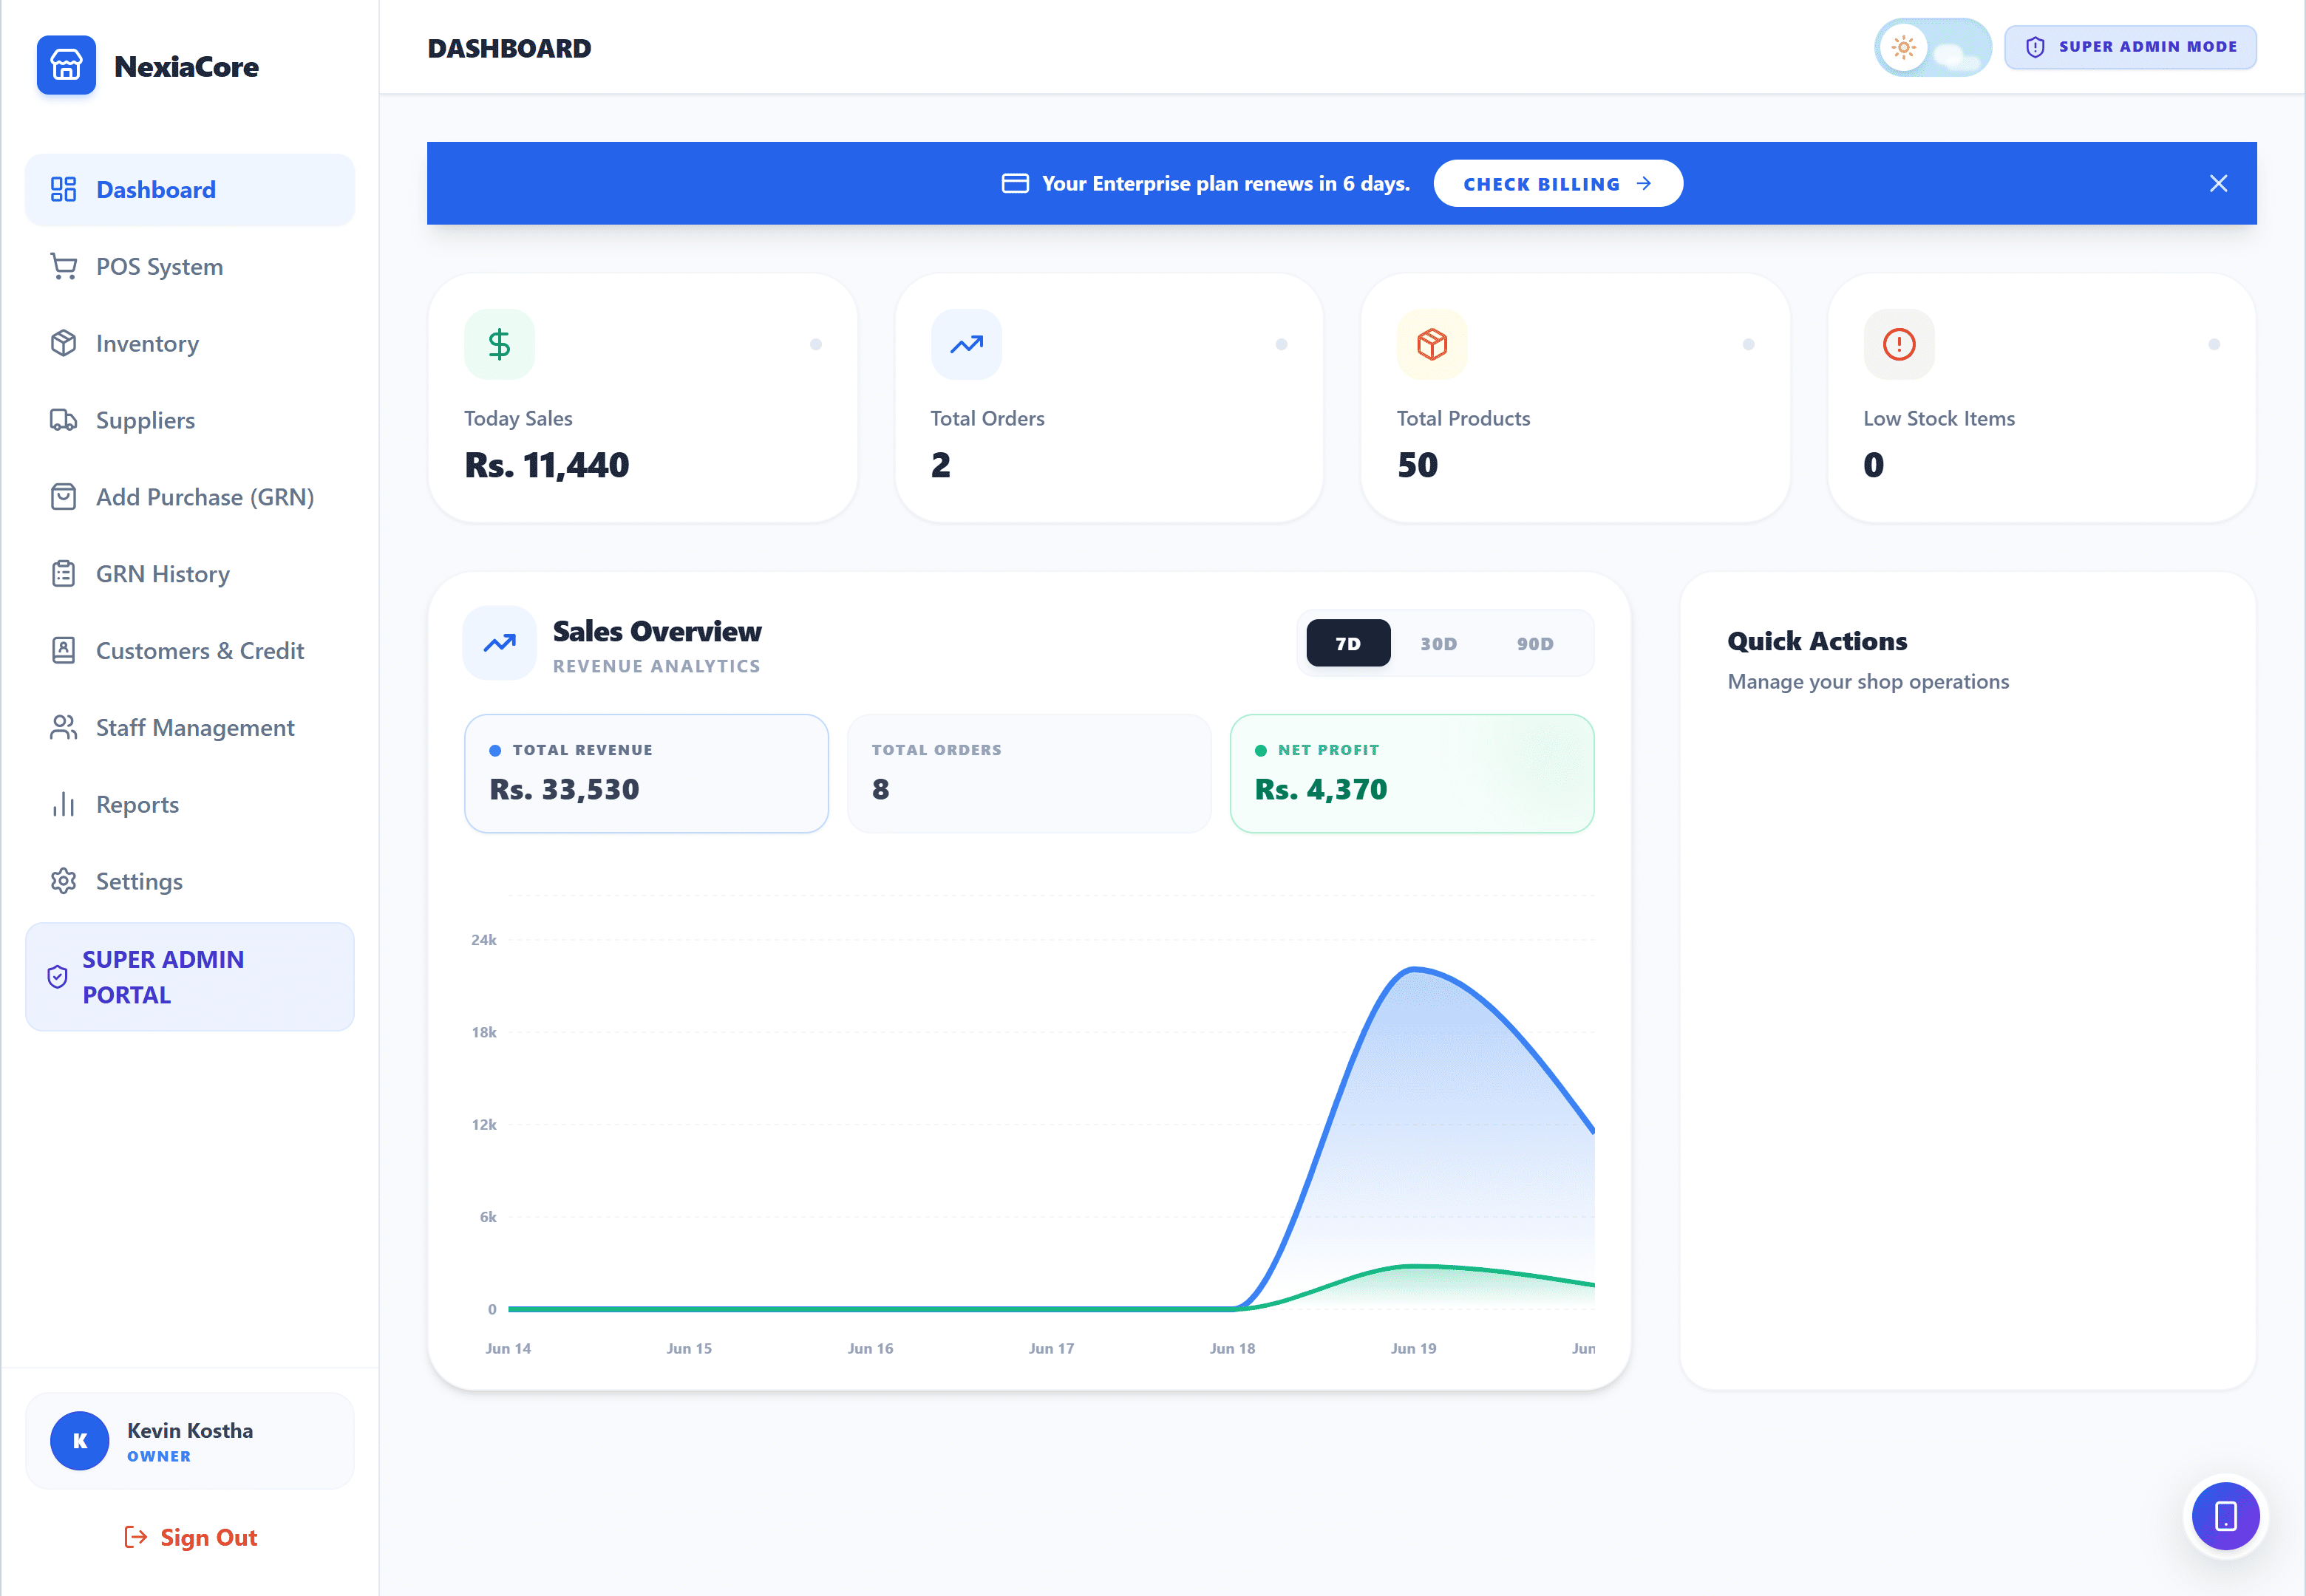Open GRN History
This screenshot has width=2306, height=1596.
click(190, 574)
